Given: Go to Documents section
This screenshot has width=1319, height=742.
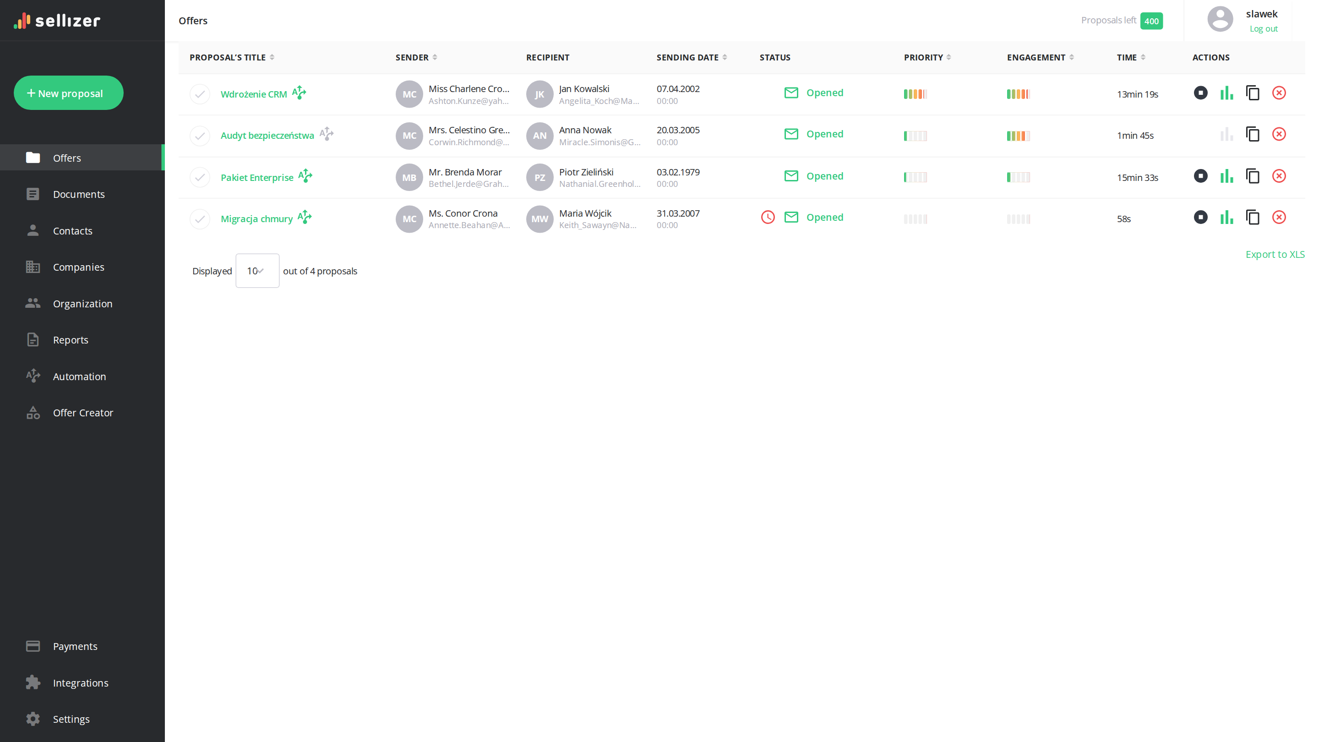Looking at the screenshot, I should 82,194.
